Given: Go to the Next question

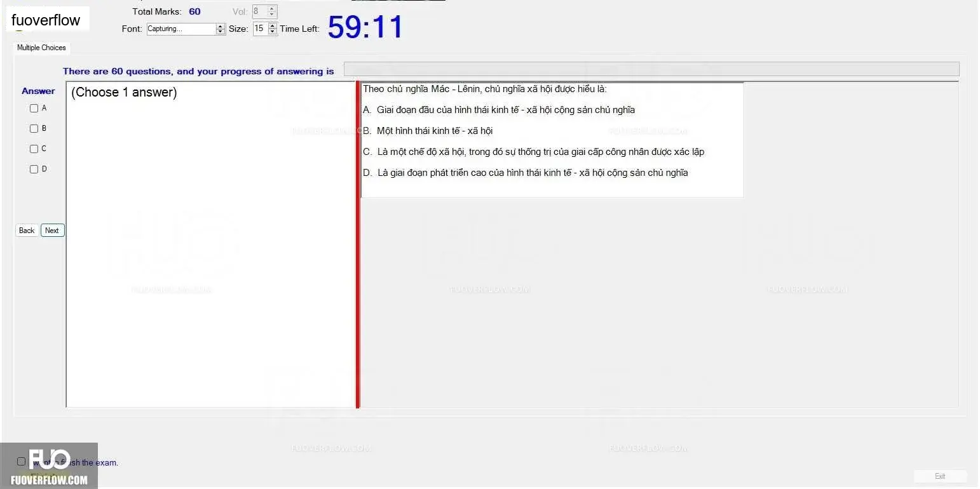Looking at the screenshot, I should (x=52, y=231).
